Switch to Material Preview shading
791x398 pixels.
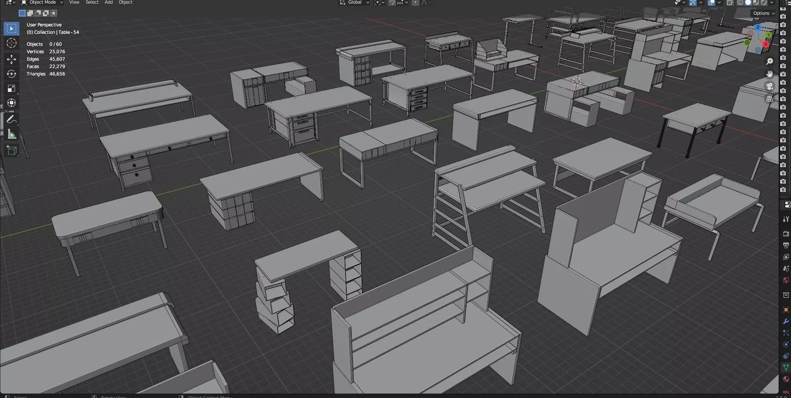pos(756,2)
